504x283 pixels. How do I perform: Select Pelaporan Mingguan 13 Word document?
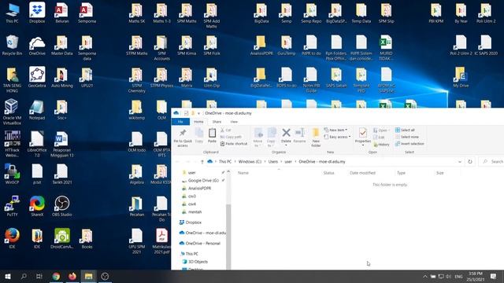[x=62, y=144]
